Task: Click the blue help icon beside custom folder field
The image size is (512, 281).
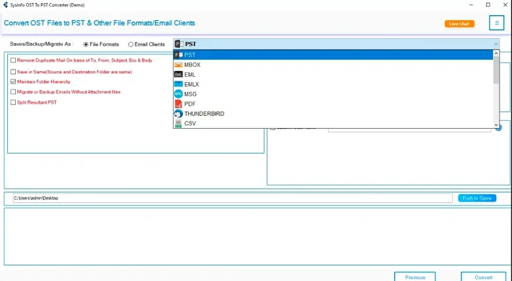Action: [499, 127]
